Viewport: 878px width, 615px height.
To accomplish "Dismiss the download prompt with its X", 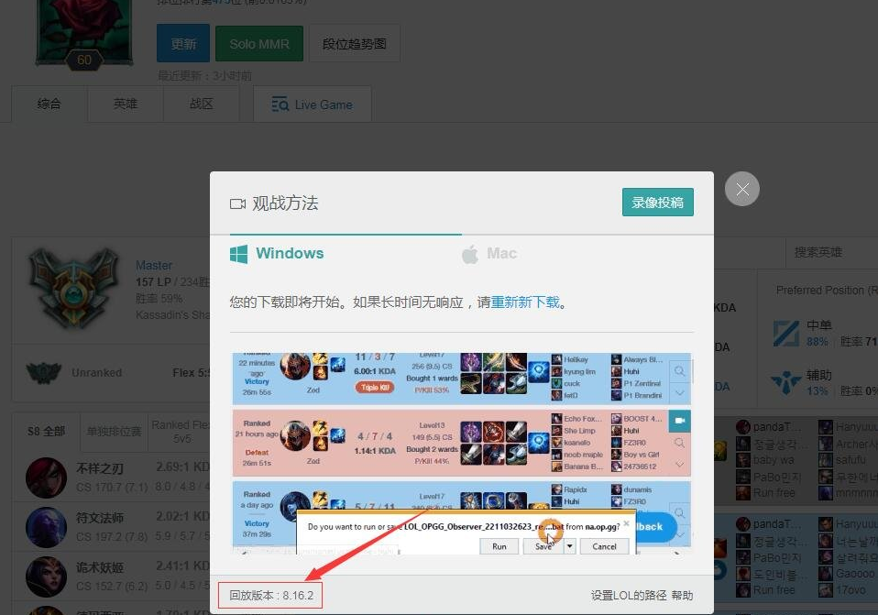I will [x=627, y=523].
